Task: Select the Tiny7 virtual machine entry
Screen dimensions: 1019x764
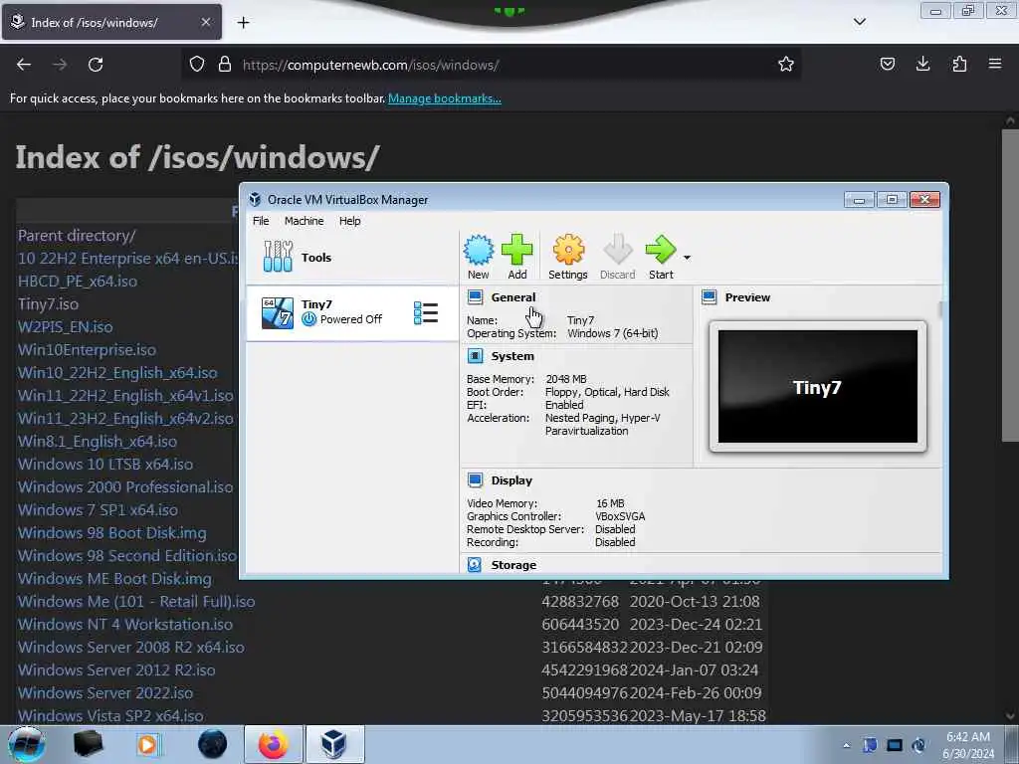Action: click(x=352, y=312)
